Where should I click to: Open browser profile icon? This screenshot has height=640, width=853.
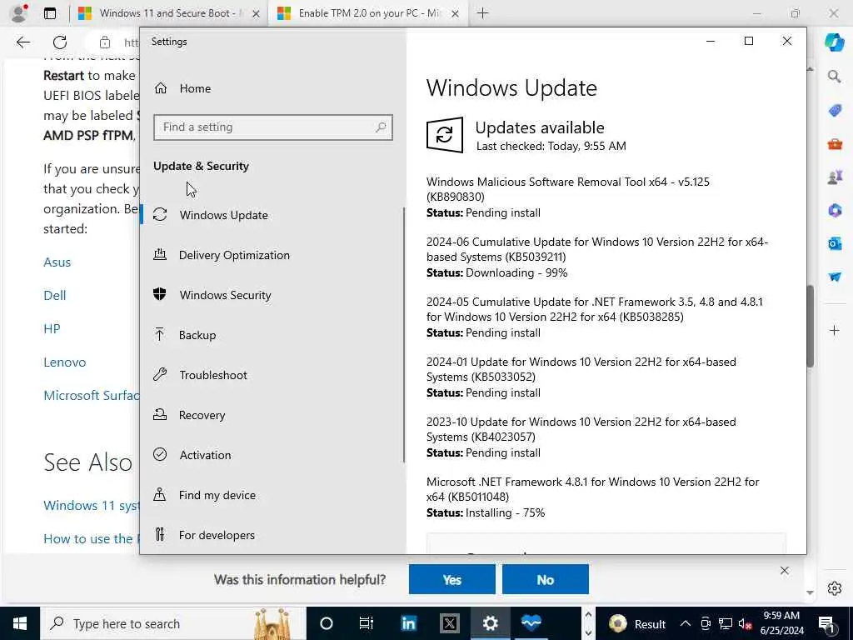click(19, 13)
